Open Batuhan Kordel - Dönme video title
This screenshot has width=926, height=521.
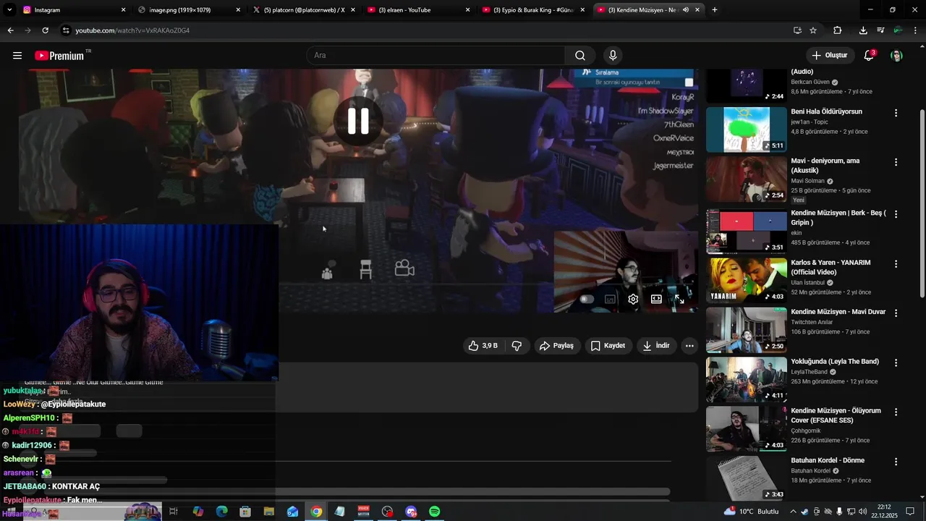(x=828, y=460)
